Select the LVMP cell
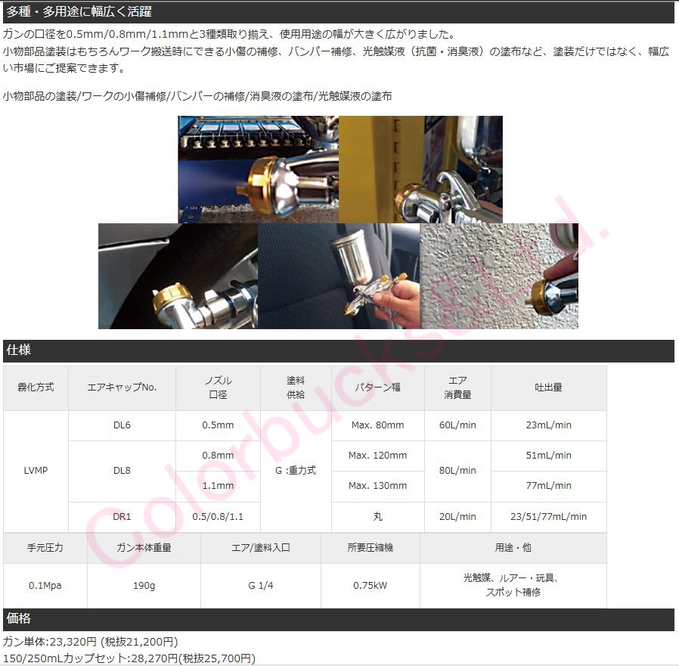Viewport: 679px width, 666px height. 36,471
